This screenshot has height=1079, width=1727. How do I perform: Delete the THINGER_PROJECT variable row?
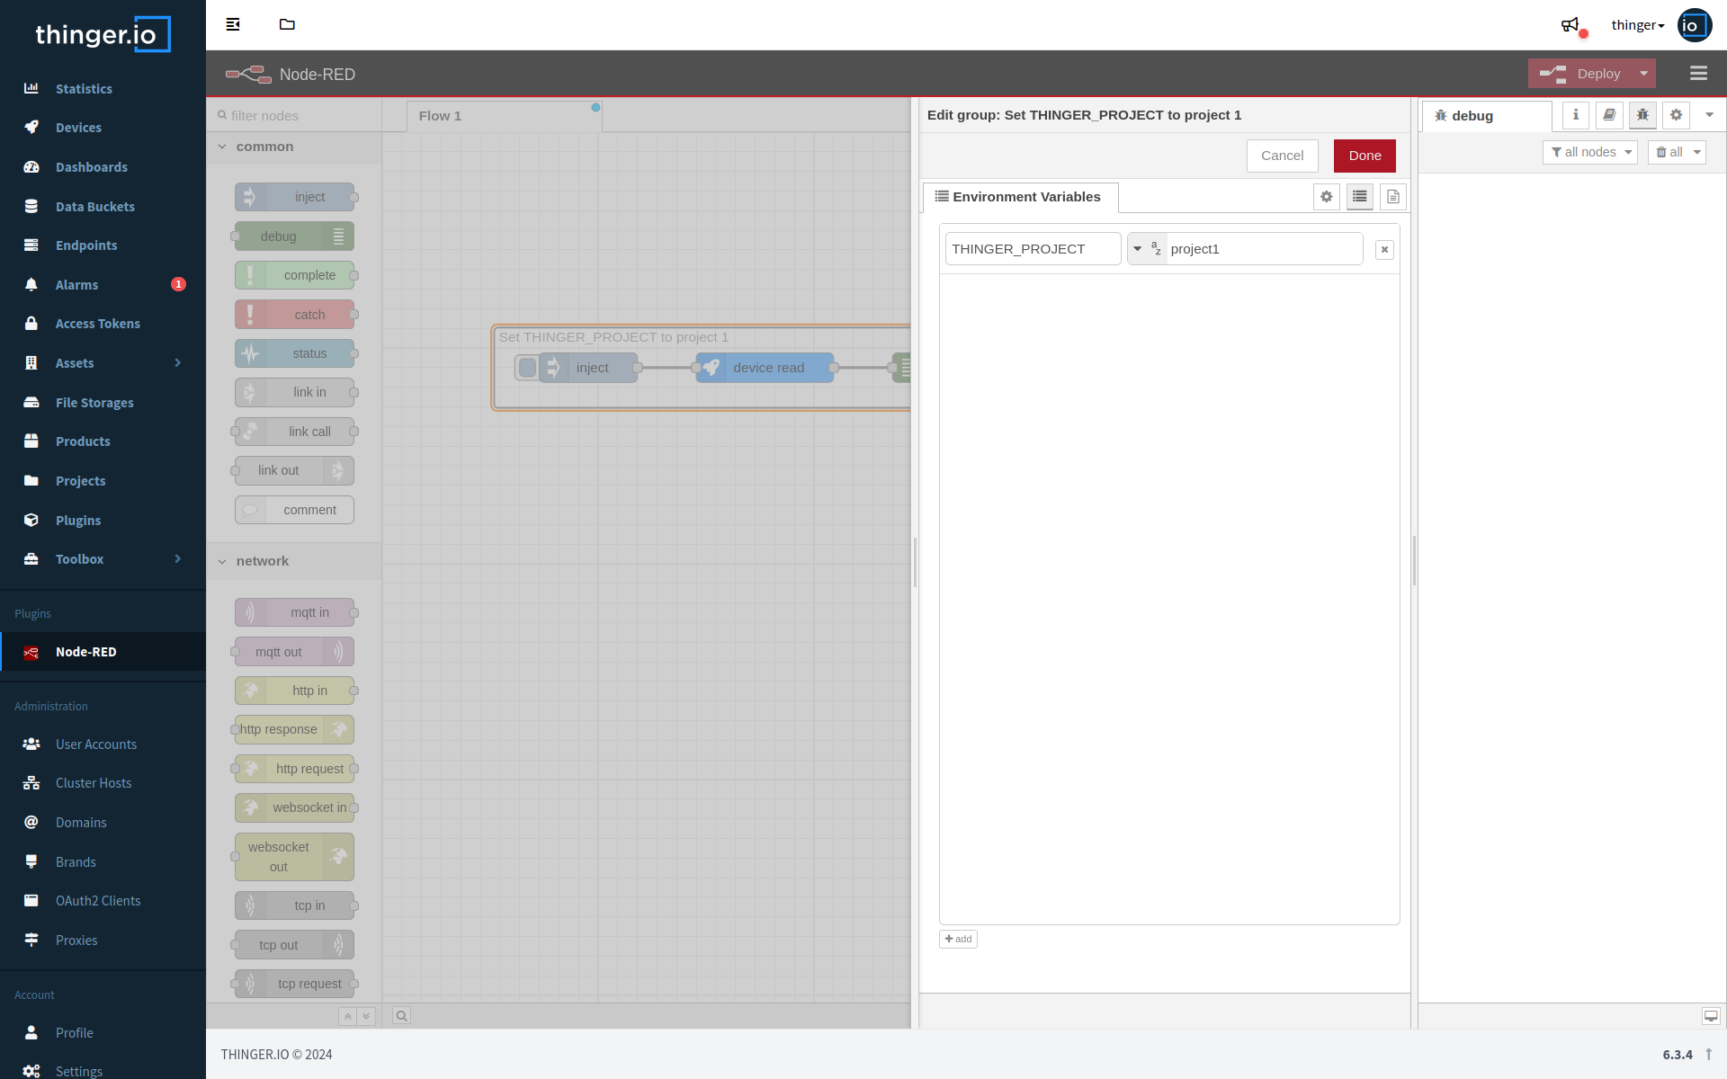point(1384,250)
